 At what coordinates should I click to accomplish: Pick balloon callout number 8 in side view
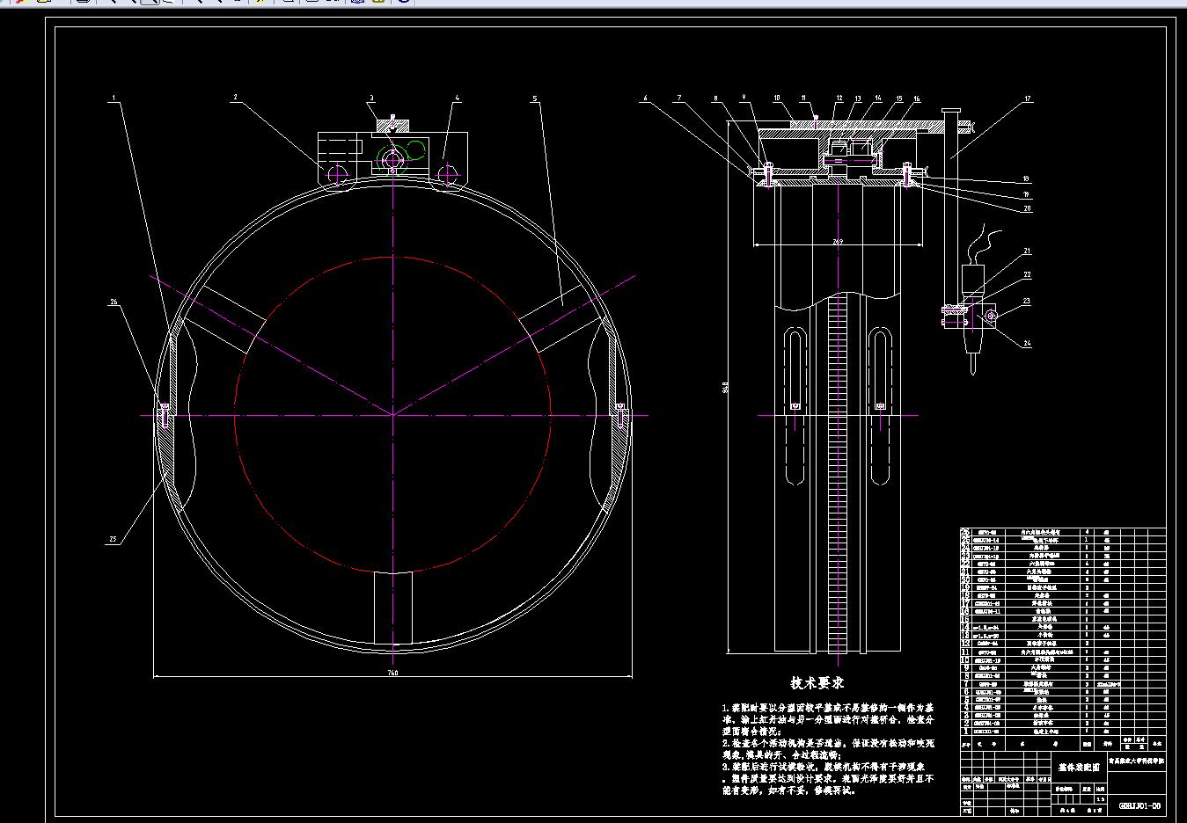coord(715,98)
